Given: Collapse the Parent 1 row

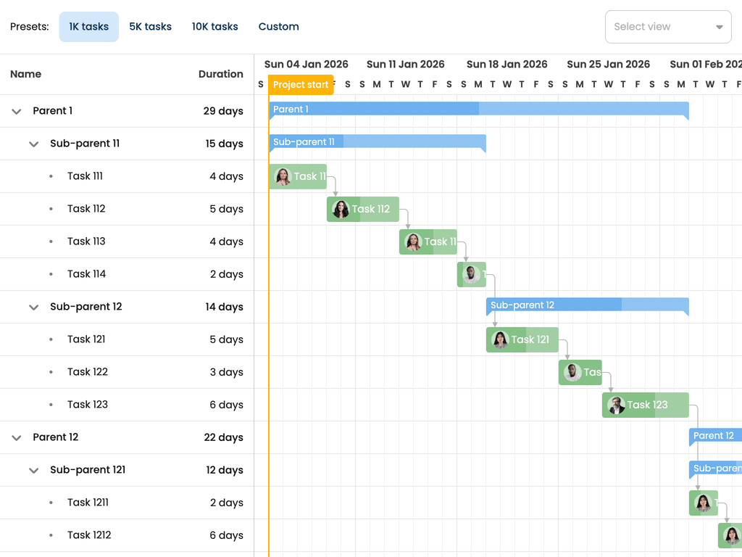Looking at the screenshot, I should (x=16, y=111).
